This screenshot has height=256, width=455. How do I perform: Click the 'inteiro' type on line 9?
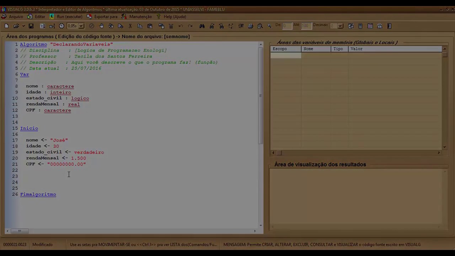click(60, 92)
